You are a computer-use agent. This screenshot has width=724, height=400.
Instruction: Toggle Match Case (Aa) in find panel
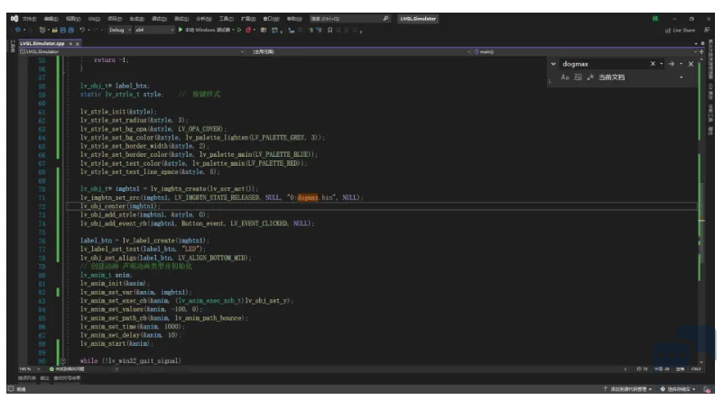click(x=565, y=77)
